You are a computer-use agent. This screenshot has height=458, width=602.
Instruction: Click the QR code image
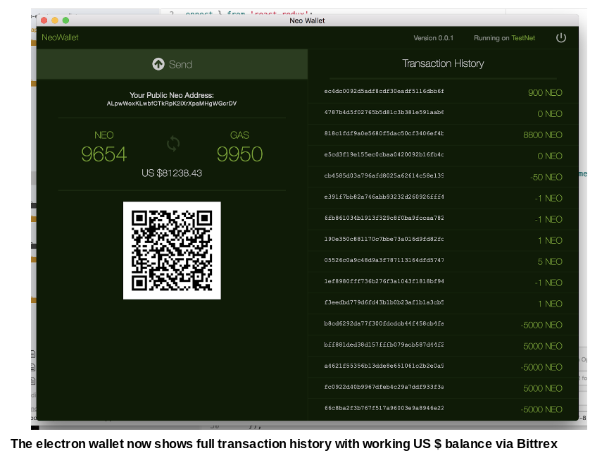172,250
